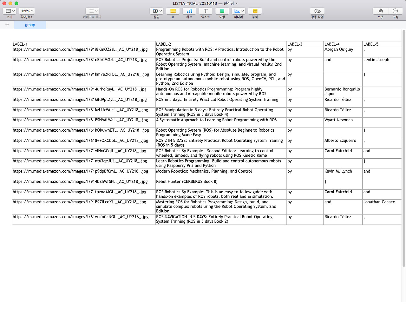This screenshot has width=406, height=309.
Task: Select "ROS Robotics Projects" title cell
Action: [221, 64]
